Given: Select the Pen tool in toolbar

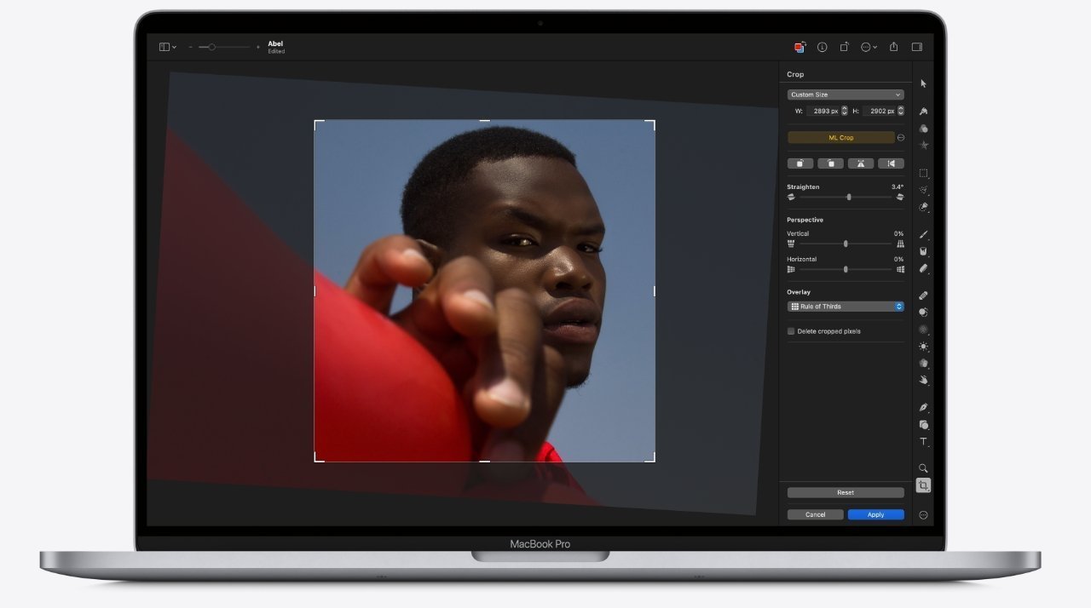Looking at the screenshot, I should click(923, 407).
